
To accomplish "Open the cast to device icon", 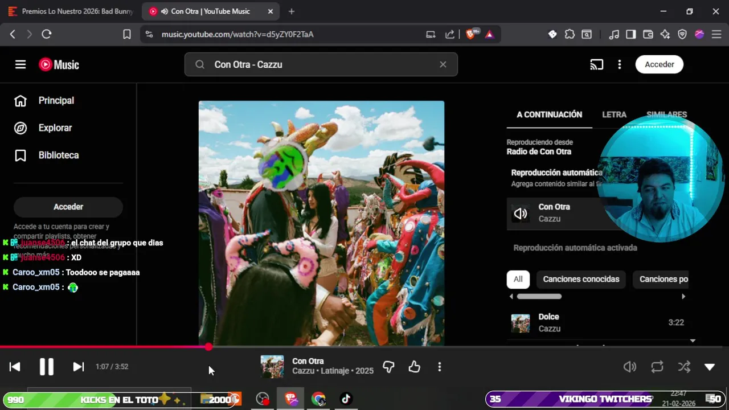I will pos(596,64).
